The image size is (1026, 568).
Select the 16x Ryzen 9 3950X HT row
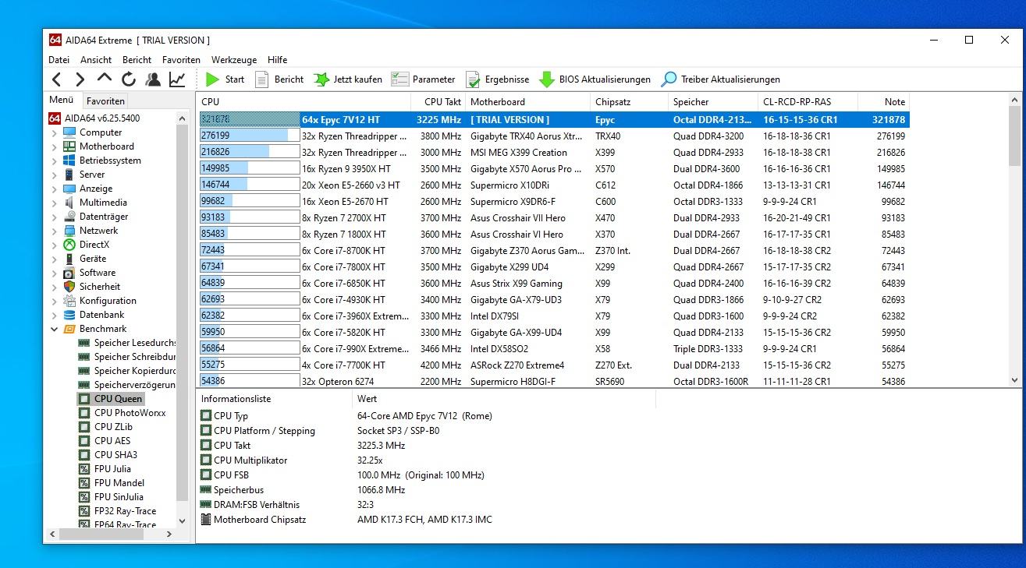(554, 169)
